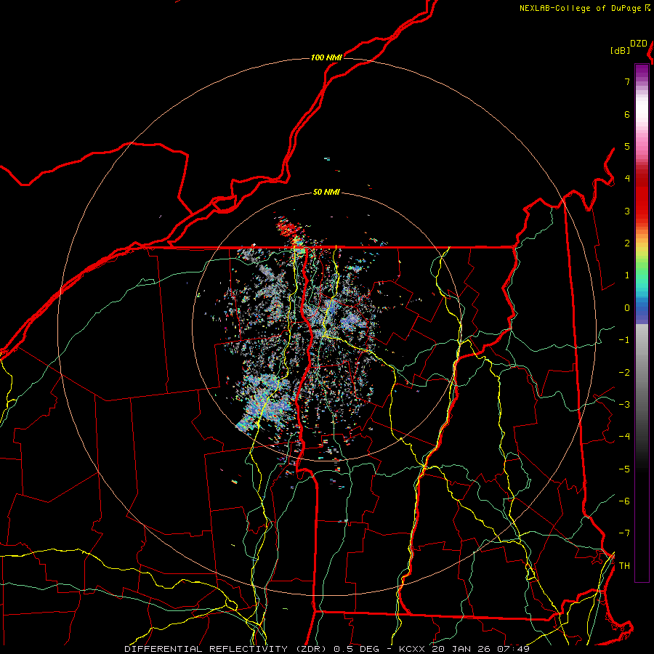This screenshot has height=654, width=654.
Task: Click the -3 value on the scale
Action: [624, 404]
